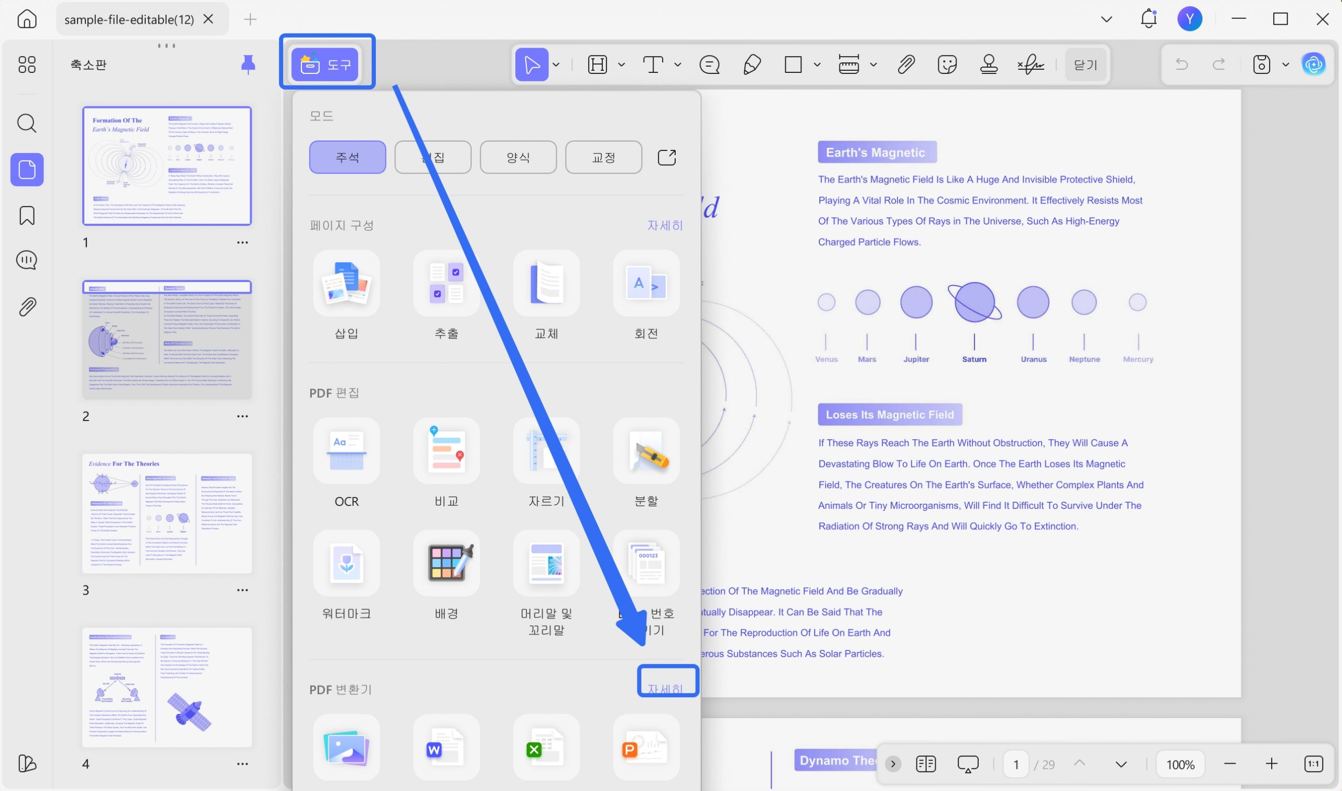
Task: Switch to 양식 form mode
Action: [518, 157]
